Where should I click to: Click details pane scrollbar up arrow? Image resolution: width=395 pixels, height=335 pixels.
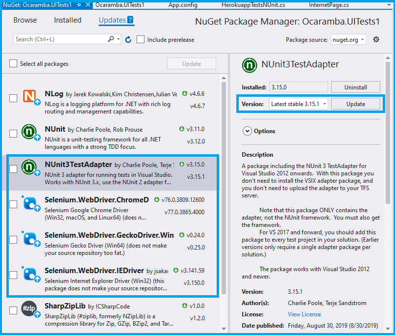tap(388, 58)
